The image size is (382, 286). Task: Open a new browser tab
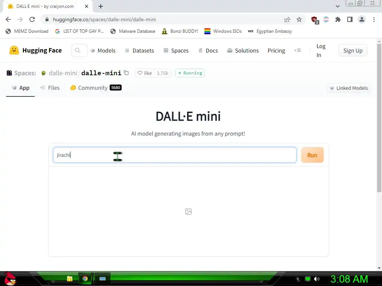pos(101,6)
